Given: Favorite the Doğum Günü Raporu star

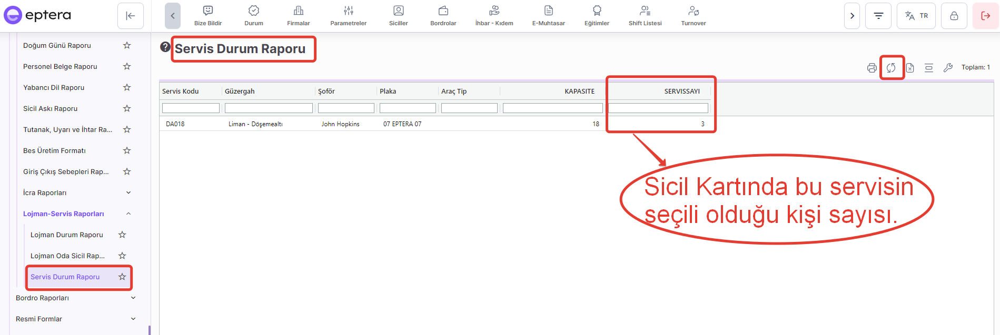Looking at the screenshot, I should pos(127,46).
